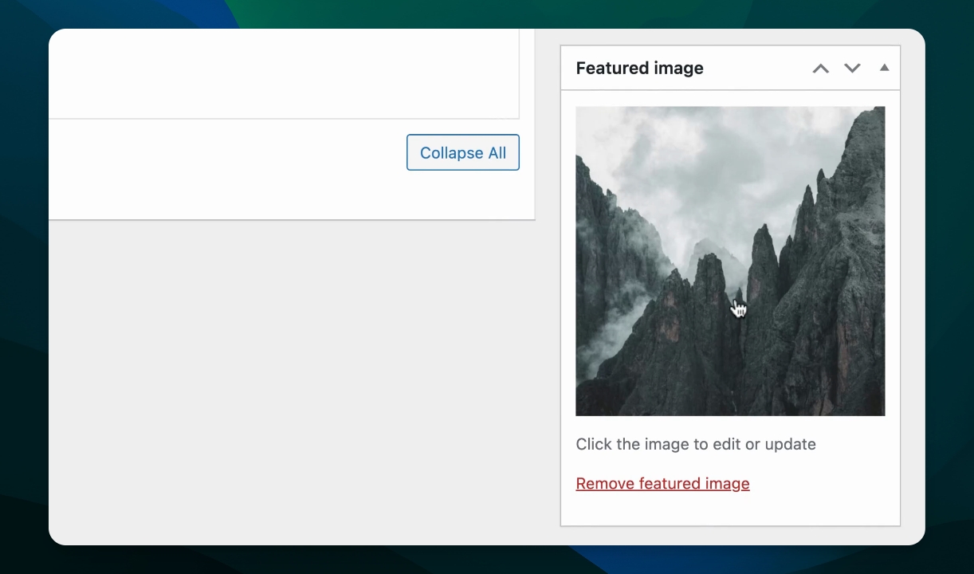Move the Featured image panel up
The image size is (974, 574).
tap(820, 69)
